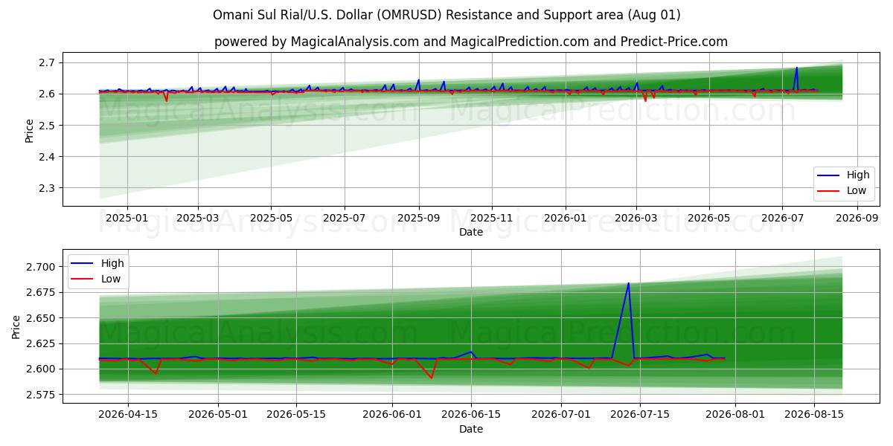Click the bottom chart 'Date' axis label

coord(471,429)
